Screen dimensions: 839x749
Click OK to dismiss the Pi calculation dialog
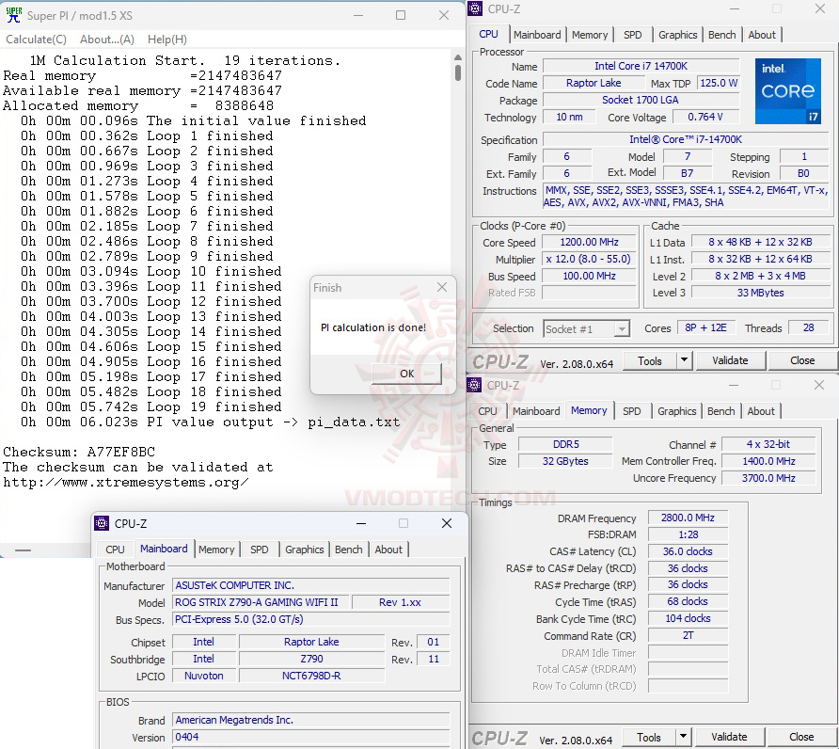pyautogui.click(x=406, y=374)
